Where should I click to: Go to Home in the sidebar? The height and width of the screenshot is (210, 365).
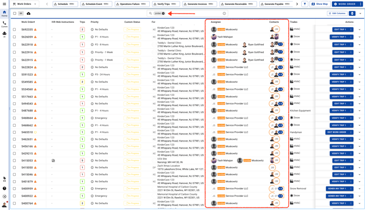pos(4,13)
